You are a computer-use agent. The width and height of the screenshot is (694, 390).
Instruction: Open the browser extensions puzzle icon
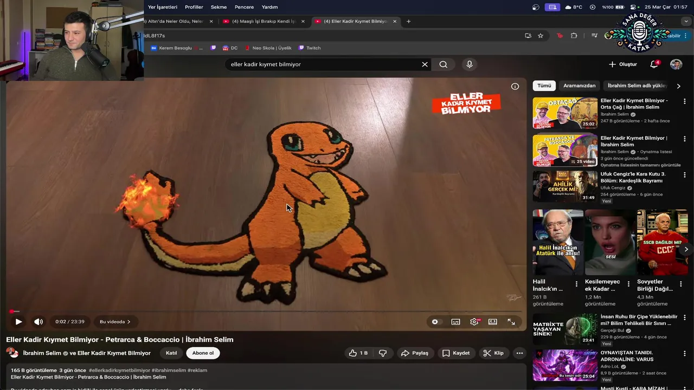point(574,36)
